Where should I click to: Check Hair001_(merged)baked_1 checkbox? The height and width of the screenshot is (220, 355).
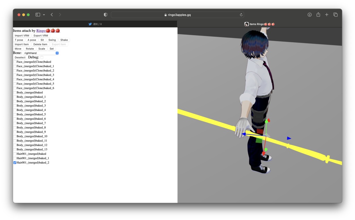15,158
